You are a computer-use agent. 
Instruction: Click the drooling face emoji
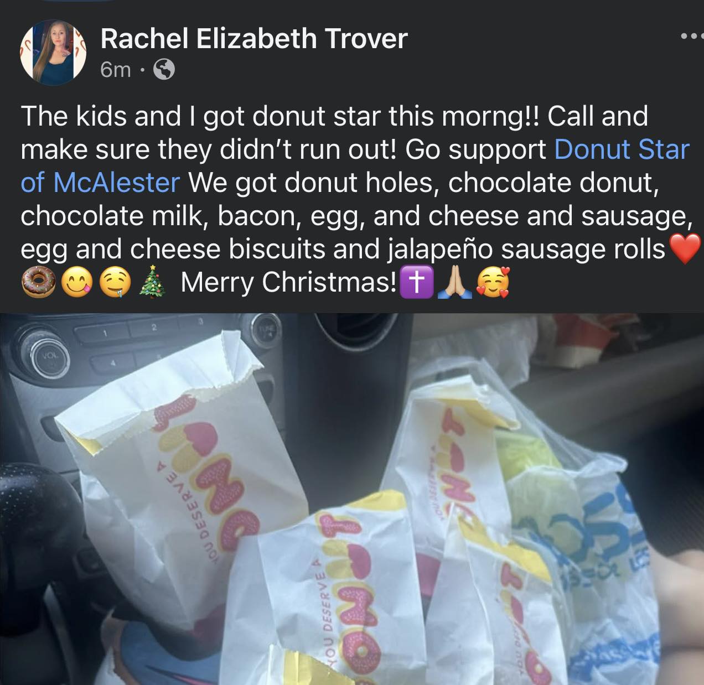coord(115,282)
